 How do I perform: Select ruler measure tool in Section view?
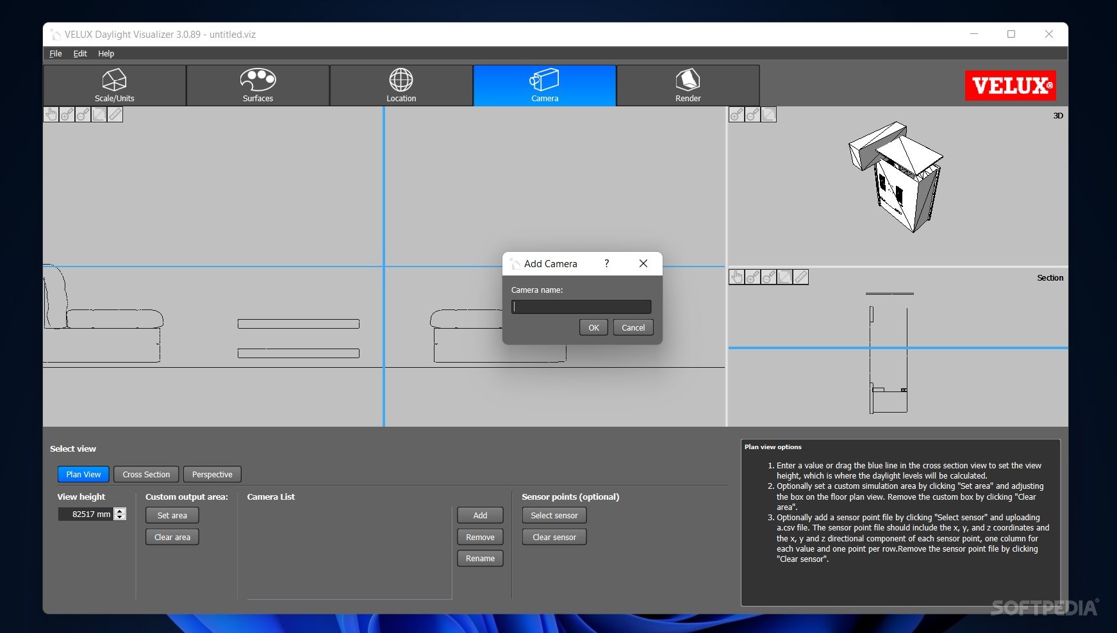tap(801, 277)
